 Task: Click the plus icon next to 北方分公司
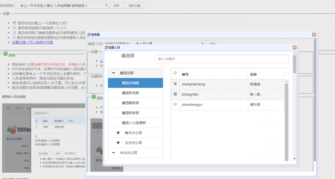tap(118, 143)
